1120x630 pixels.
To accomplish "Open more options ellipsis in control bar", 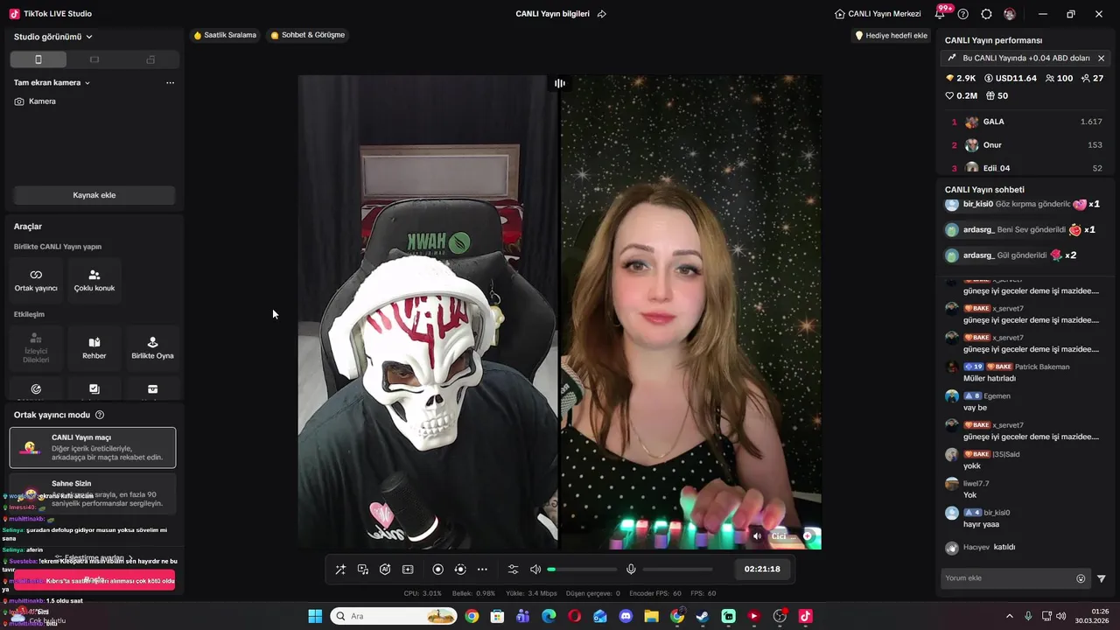I will coord(482,570).
